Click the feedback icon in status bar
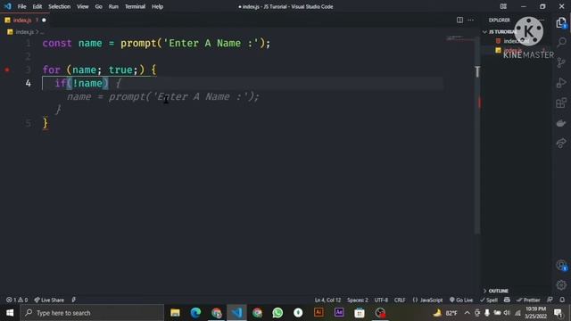The height and width of the screenshot is (321, 571). pyautogui.click(x=550, y=300)
